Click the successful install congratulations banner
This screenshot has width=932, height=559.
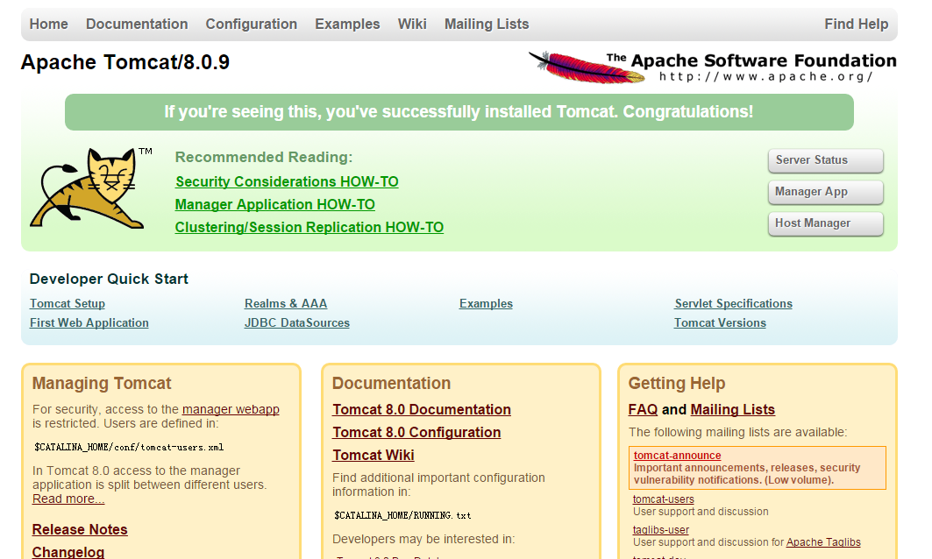tap(459, 111)
